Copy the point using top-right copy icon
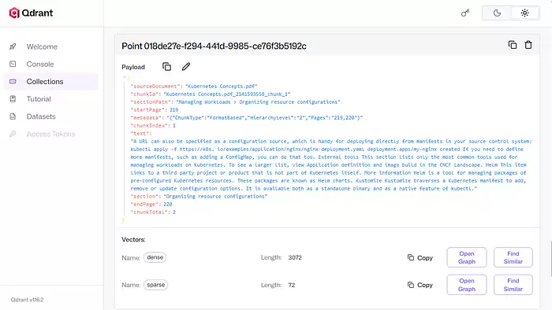 513,45
